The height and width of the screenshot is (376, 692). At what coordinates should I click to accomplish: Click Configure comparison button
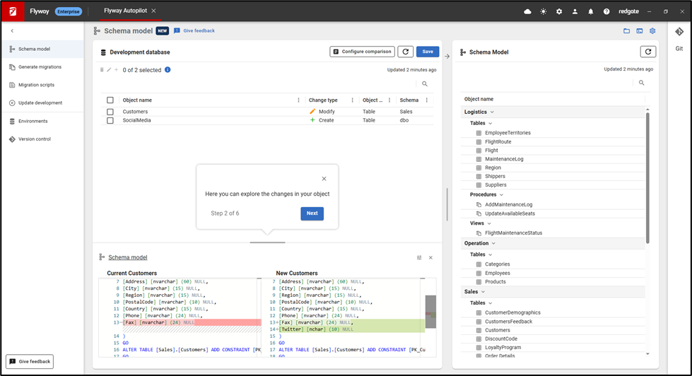coord(363,52)
